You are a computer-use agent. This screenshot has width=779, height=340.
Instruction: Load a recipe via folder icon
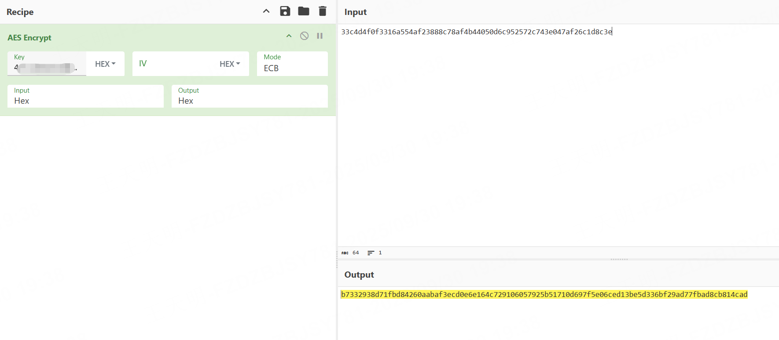pyautogui.click(x=304, y=11)
